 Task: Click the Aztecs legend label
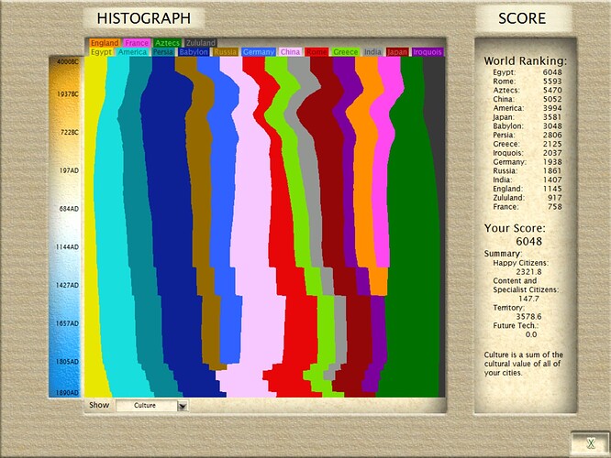coord(167,43)
